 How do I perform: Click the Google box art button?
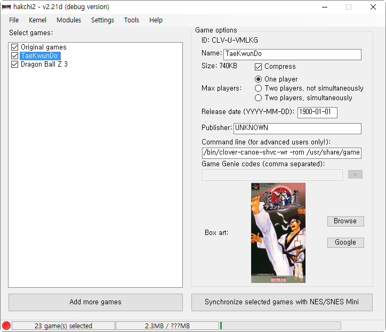point(345,242)
